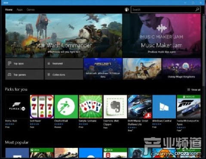Open the Forza Motorsport 6 Apex tile
206x159 pixels.
(189, 107)
